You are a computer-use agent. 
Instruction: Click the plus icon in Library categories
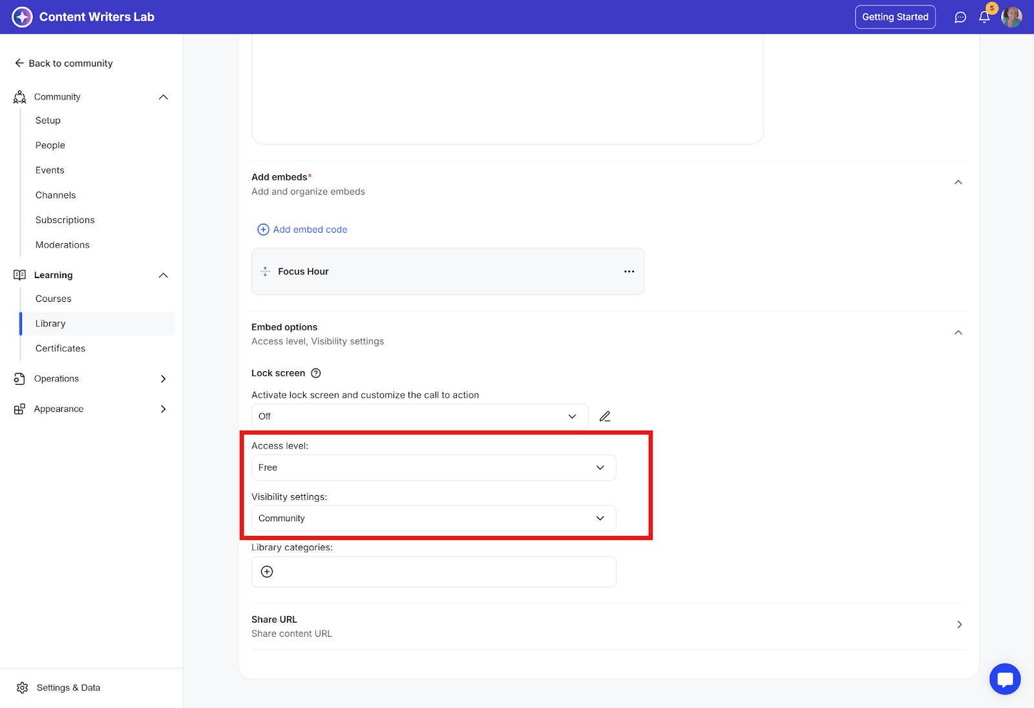[267, 572]
